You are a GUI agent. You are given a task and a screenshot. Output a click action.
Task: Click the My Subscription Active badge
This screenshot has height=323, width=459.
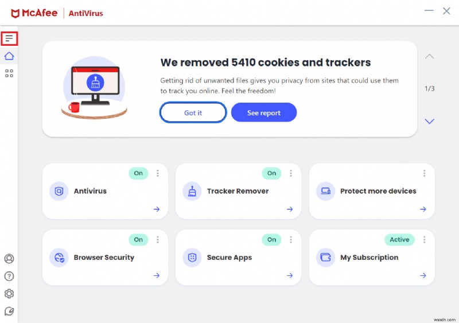[399, 240]
